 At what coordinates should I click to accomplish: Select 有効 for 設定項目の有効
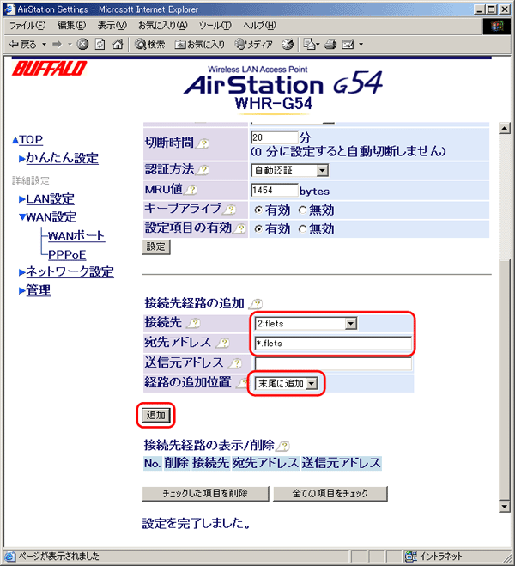tap(258, 229)
